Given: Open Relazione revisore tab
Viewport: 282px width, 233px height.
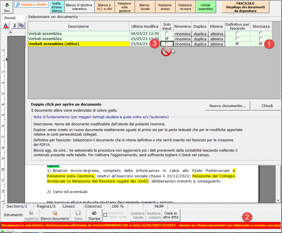Looking at the screenshot, I should 185,7.
